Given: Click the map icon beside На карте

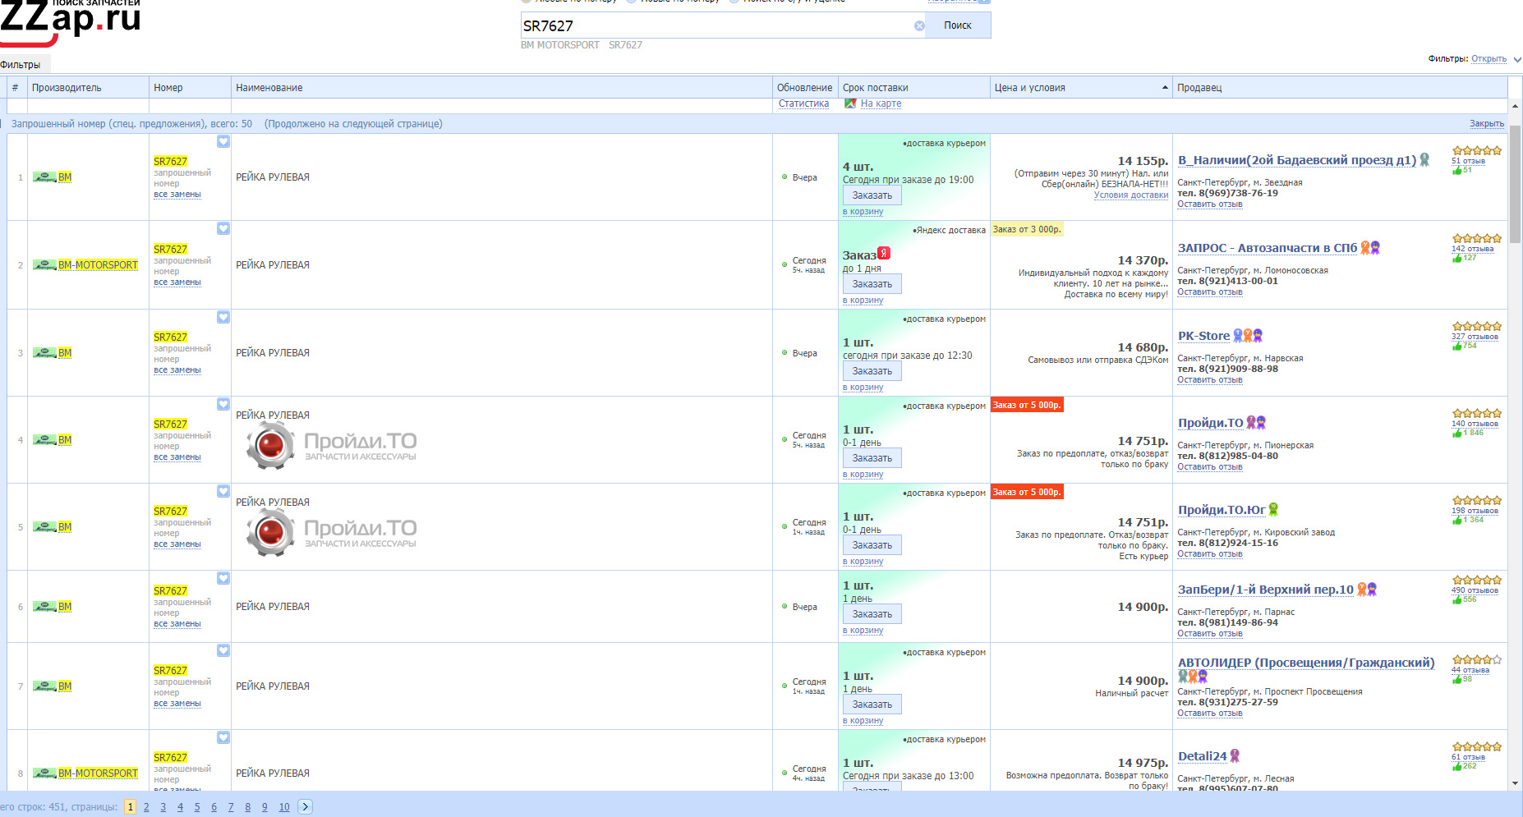Looking at the screenshot, I should [850, 103].
